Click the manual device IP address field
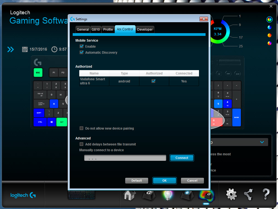The image size is (278, 209). 125,158
